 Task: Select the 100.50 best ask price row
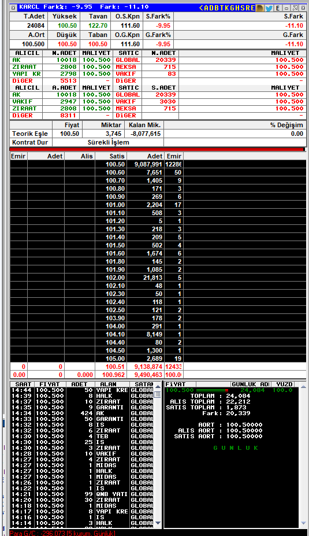pos(158,164)
